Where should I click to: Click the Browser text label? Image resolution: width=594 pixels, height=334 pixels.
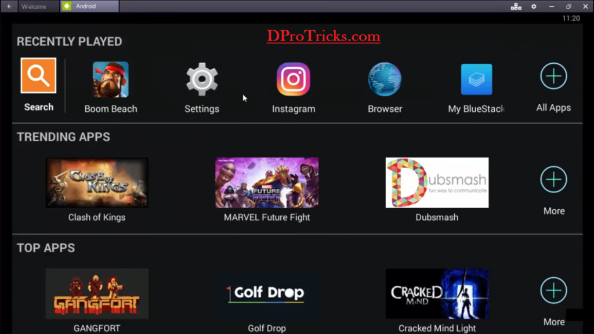click(385, 109)
